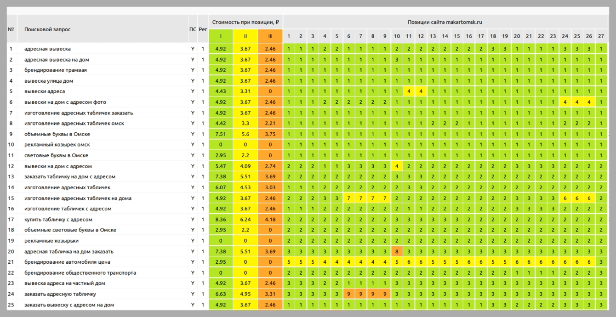The image size is (616, 317).
Task: Select query 'световые буквы в Омске'
Action: coord(56,155)
